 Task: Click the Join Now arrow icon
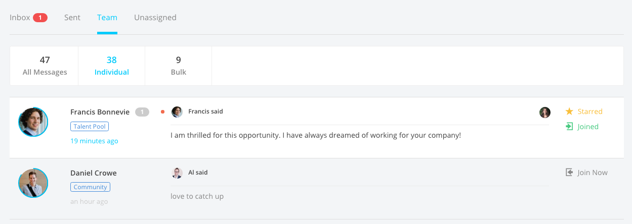pos(569,173)
